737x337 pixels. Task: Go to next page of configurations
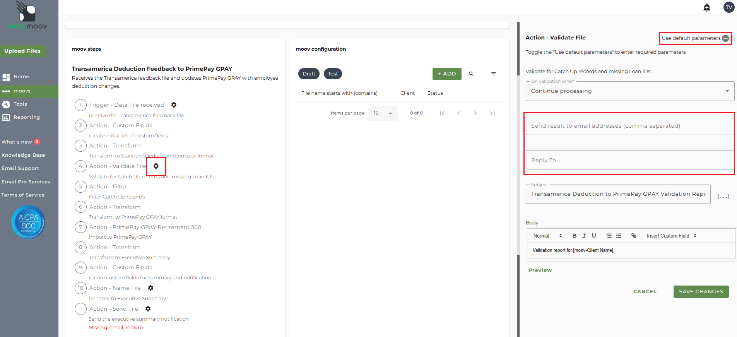click(x=475, y=113)
